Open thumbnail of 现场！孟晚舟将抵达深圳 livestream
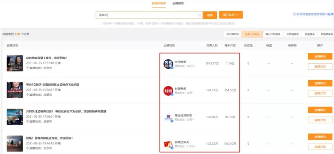The height and width of the screenshot is (154, 334). point(15,144)
